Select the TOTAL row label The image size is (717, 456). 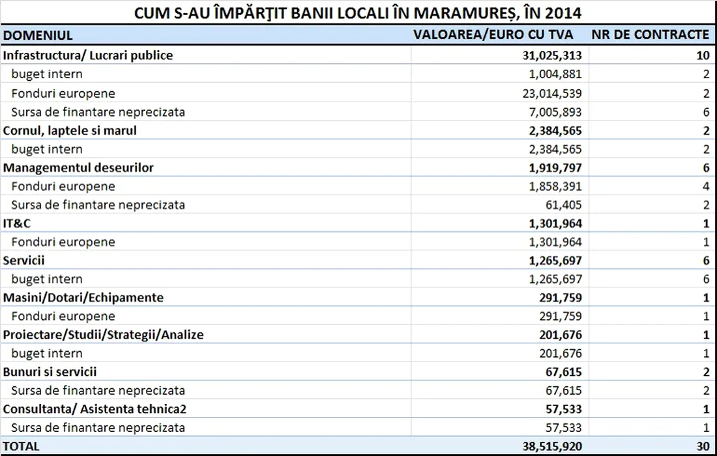(x=22, y=446)
